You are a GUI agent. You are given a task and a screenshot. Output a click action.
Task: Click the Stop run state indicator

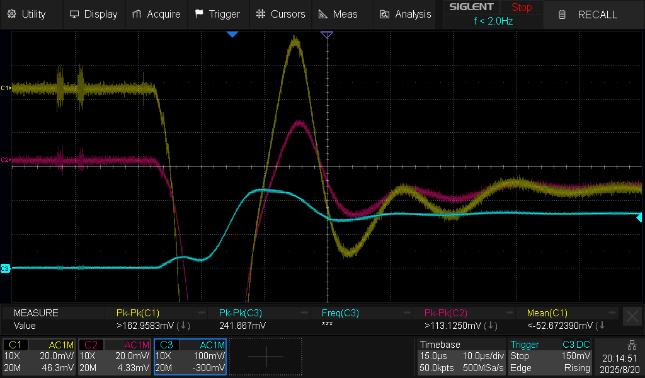pyautogui.click(x=521, y=8)
